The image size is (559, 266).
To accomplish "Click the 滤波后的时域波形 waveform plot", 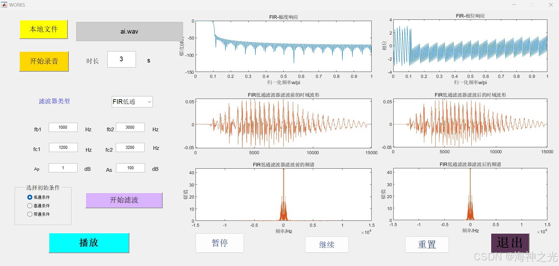I will click(x=470, y=123).
